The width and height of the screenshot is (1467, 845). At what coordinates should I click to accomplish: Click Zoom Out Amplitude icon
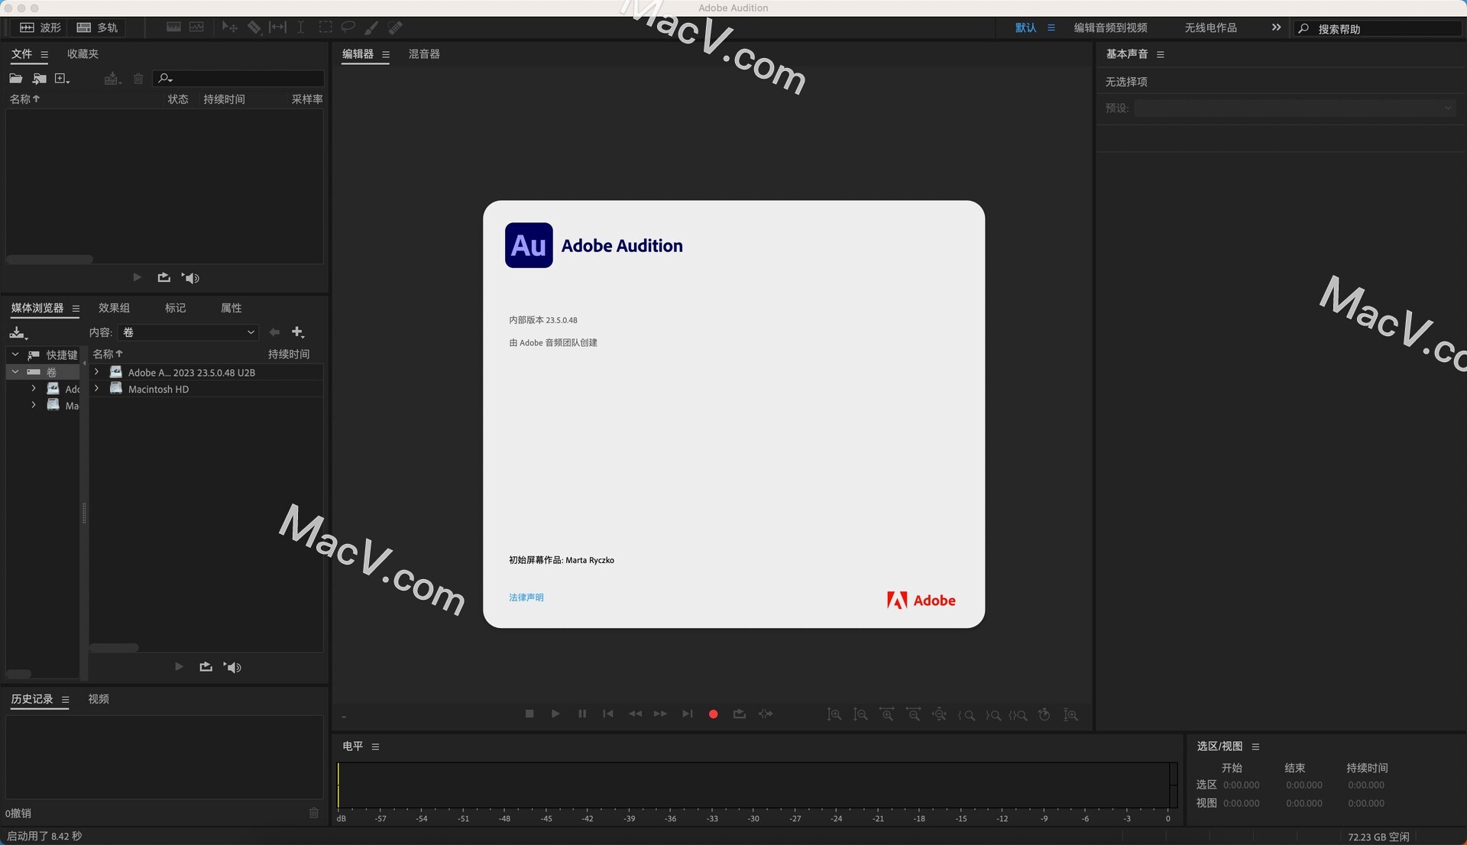coord(860,714)
